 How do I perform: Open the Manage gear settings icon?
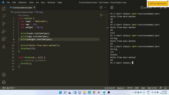[x=4, y=82]
